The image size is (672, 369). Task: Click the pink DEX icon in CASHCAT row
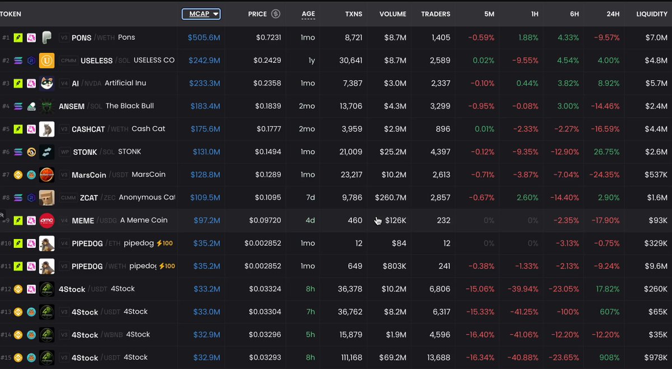[31, 129]
